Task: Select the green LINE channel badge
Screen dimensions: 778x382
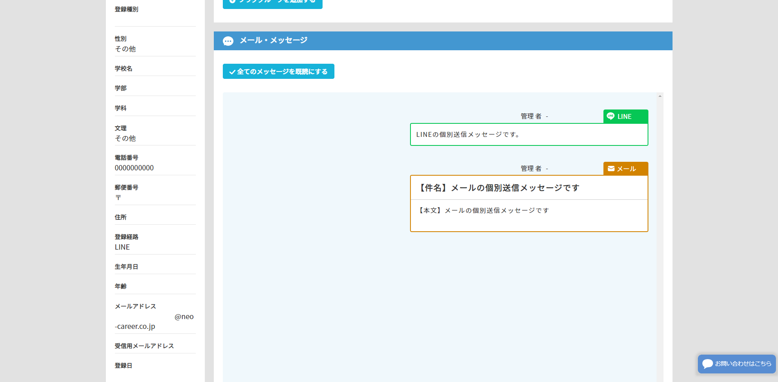Action: (x=626, y=116)
